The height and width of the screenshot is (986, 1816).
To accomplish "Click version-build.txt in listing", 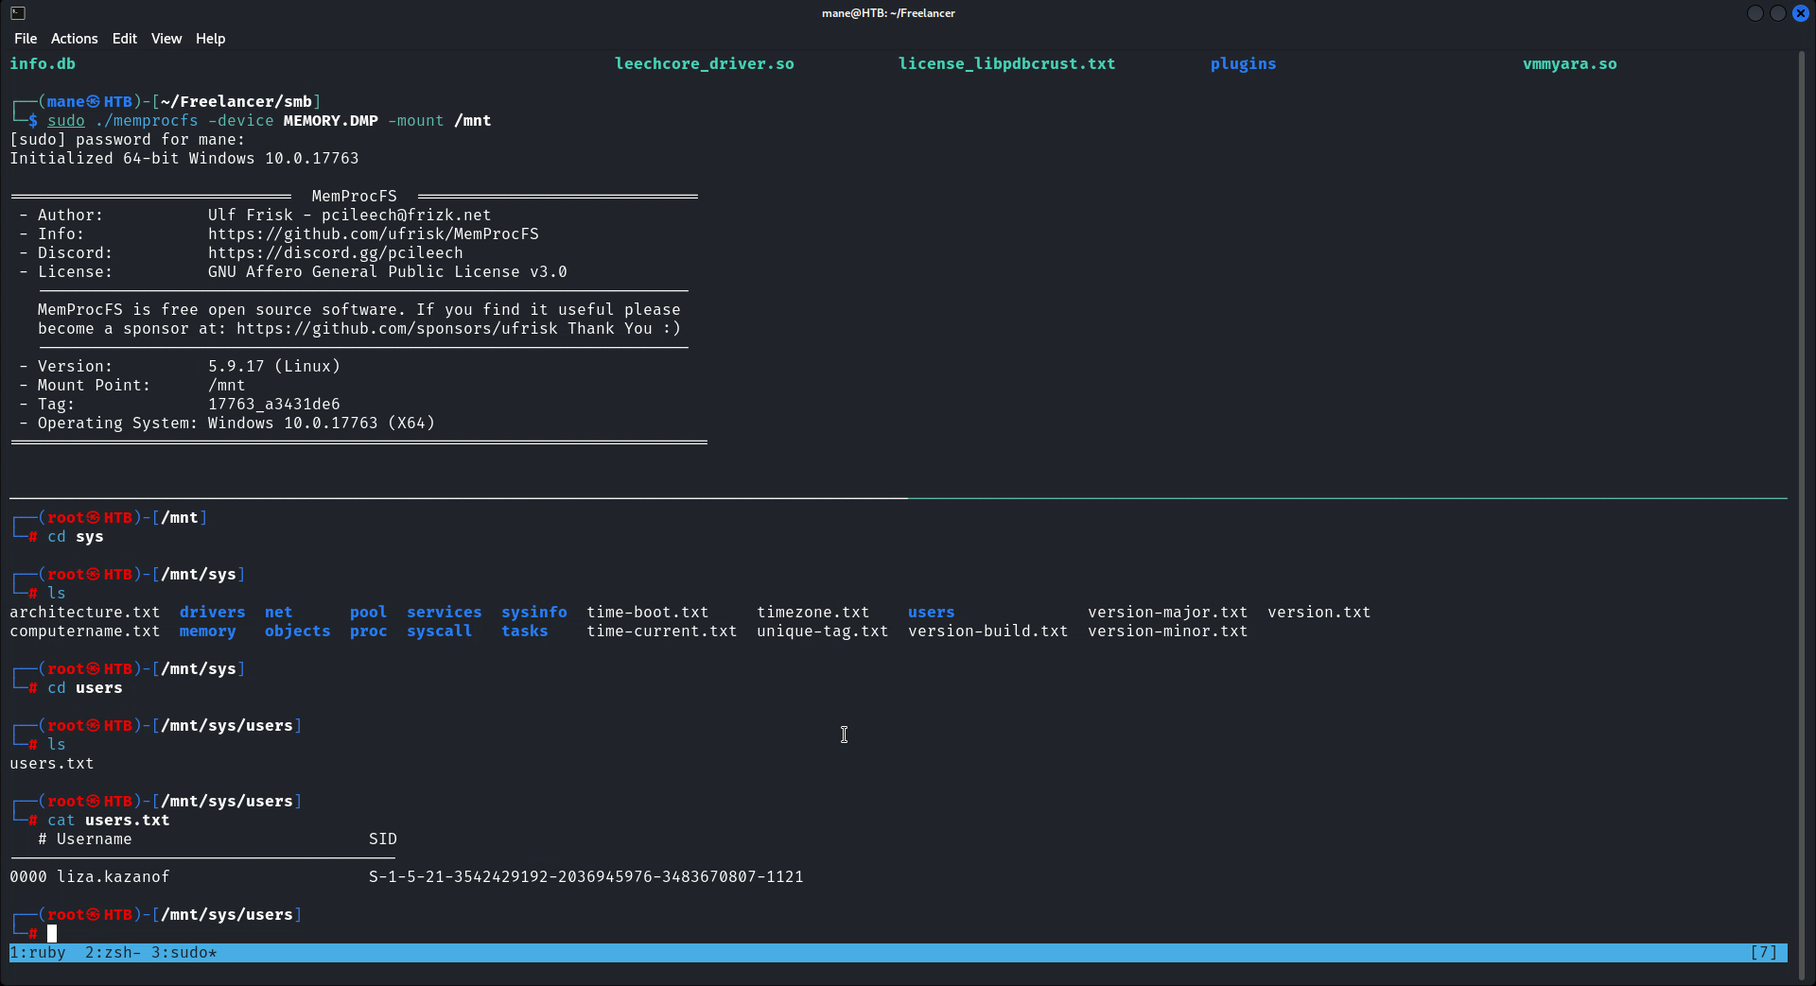I will tap(988, 631).
